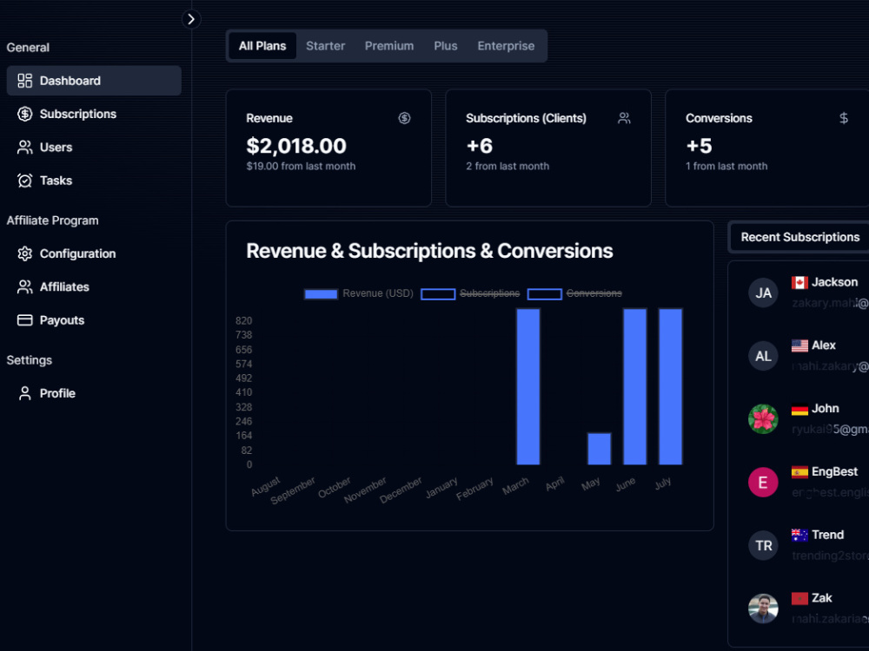The width and height of the screenshot is (869, 651).
Task: Click the Profile person icon
Action: [25, 393]
